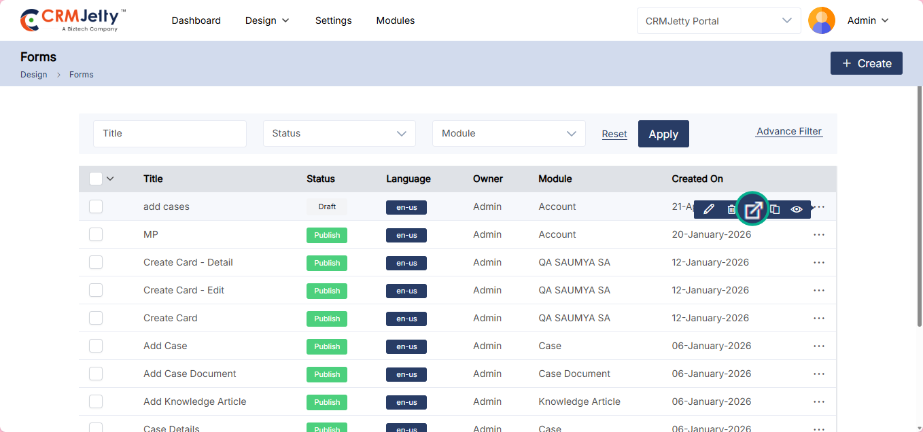Screen dimensions: 923x432
Task: Open the Advance Filter link
Action: (x=789, y=131)
